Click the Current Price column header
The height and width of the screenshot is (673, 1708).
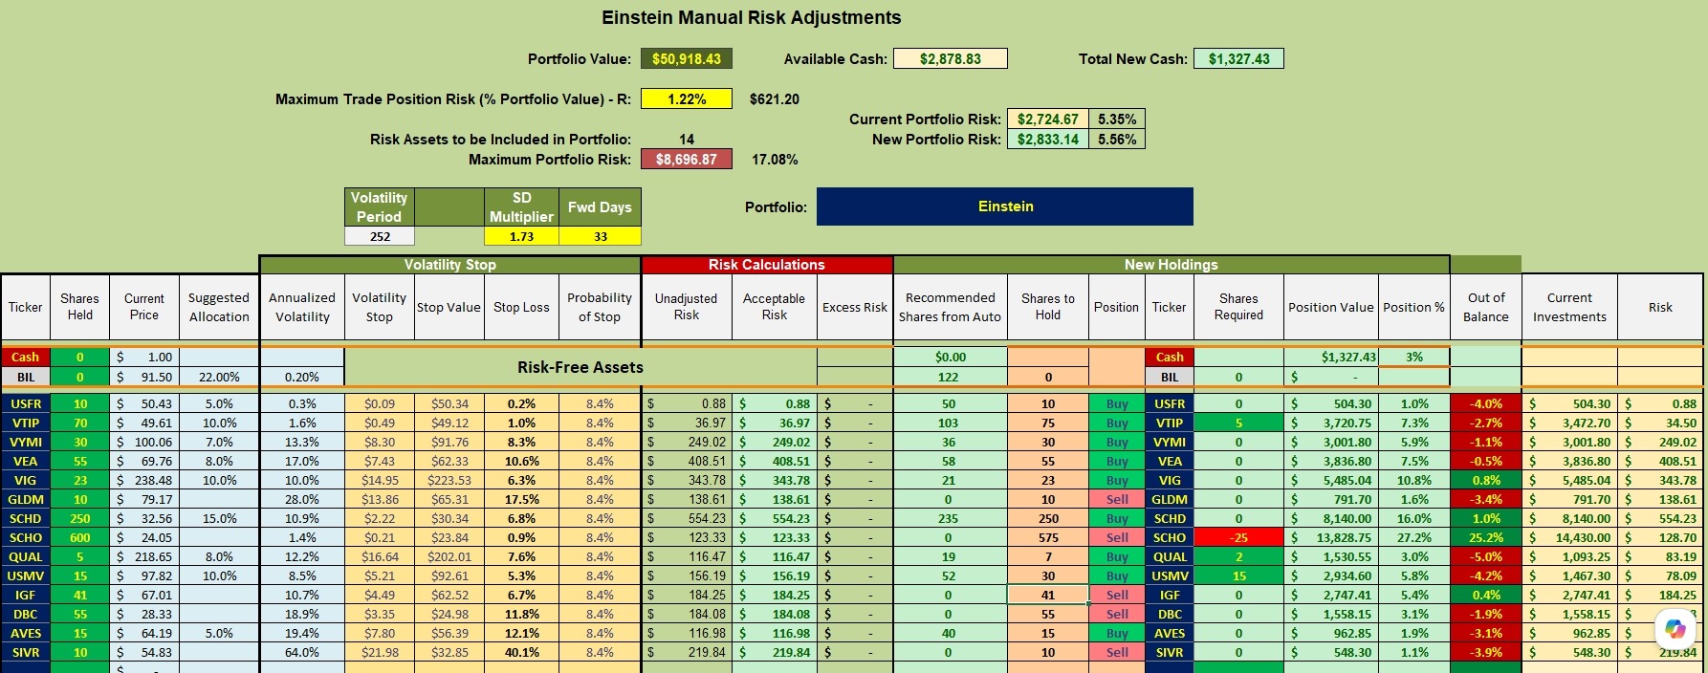[144, 307]
